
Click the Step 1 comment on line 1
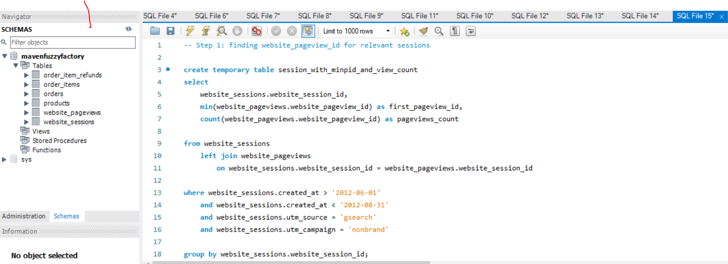307,45
